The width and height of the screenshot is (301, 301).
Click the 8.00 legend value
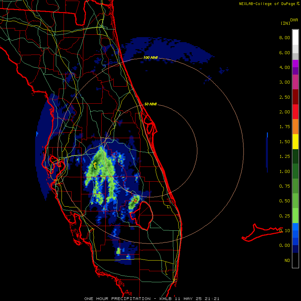point(285,37)
